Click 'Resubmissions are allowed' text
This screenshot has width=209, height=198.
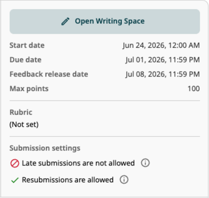point(68,180)
